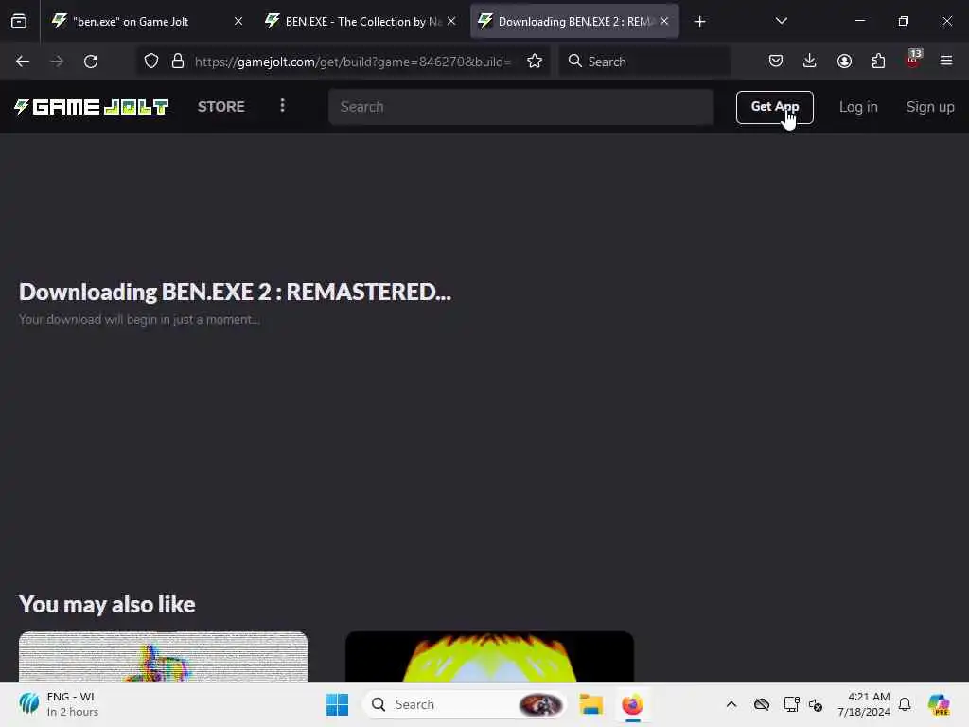Reload the current page
Screen dimensions: 969x727
click(x=91, y=62)
